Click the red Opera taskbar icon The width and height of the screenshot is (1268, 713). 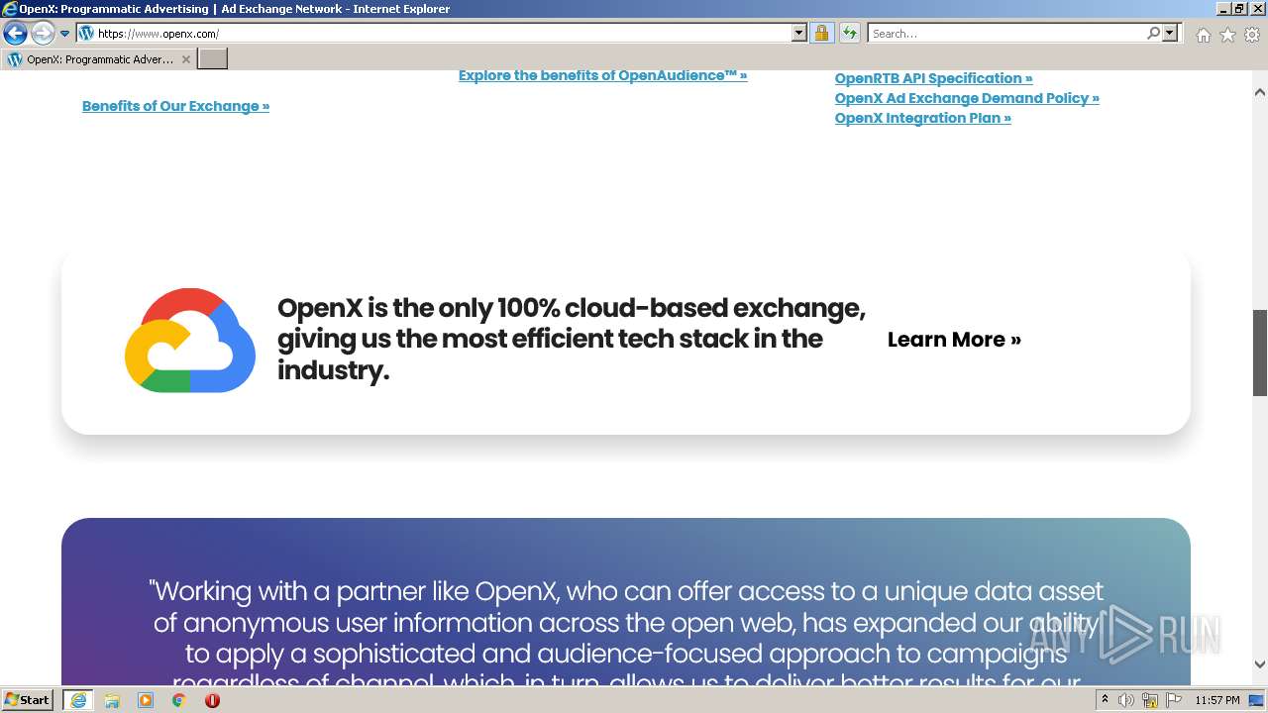coord(212,700)
